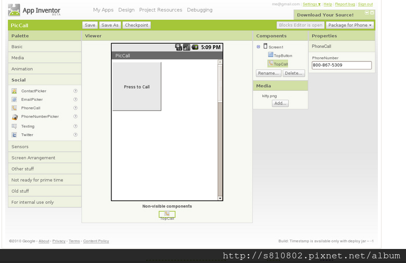The image size is (406, 263).
Task: Add a new media file
Action: tap(280, 103)
